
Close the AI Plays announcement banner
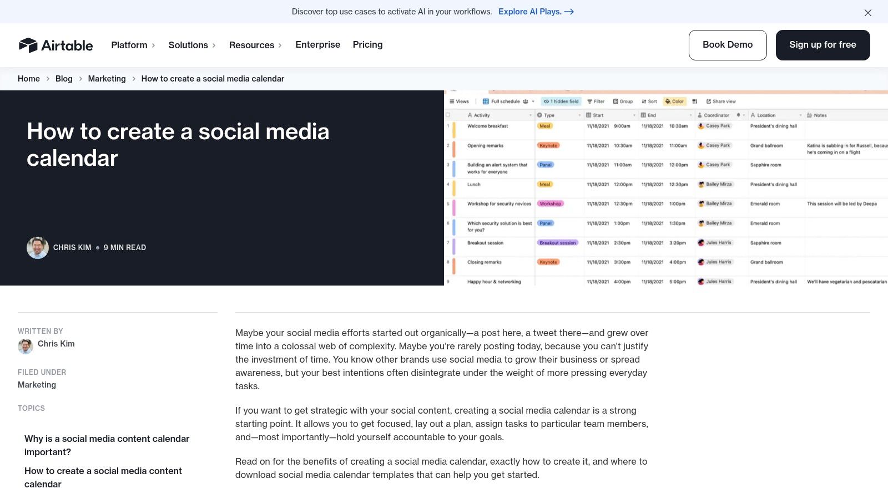(868, 12)
